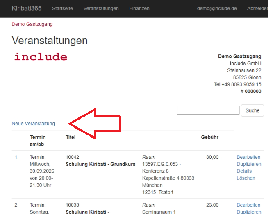Click the Gebühr column header

pos(210,137)
